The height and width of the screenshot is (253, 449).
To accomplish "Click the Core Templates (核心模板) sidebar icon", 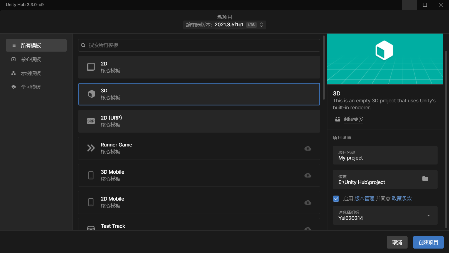I will (x=13, y=59).
